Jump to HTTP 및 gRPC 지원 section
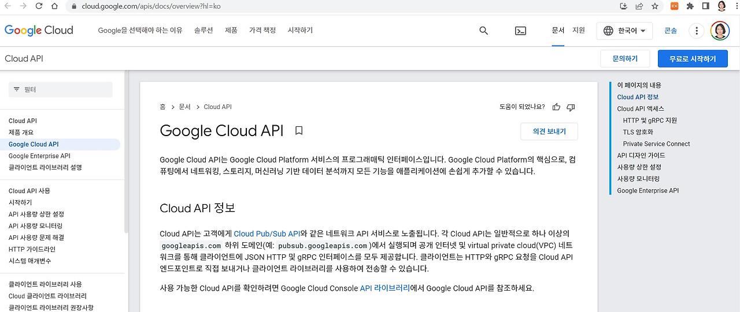The width and height of the screenshot is (740, 312). point(650,121)
